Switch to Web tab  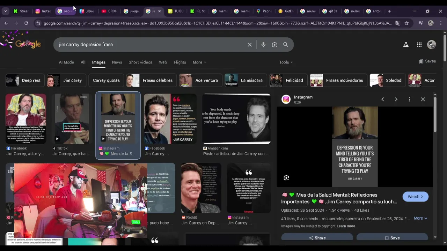click(163, 62)
